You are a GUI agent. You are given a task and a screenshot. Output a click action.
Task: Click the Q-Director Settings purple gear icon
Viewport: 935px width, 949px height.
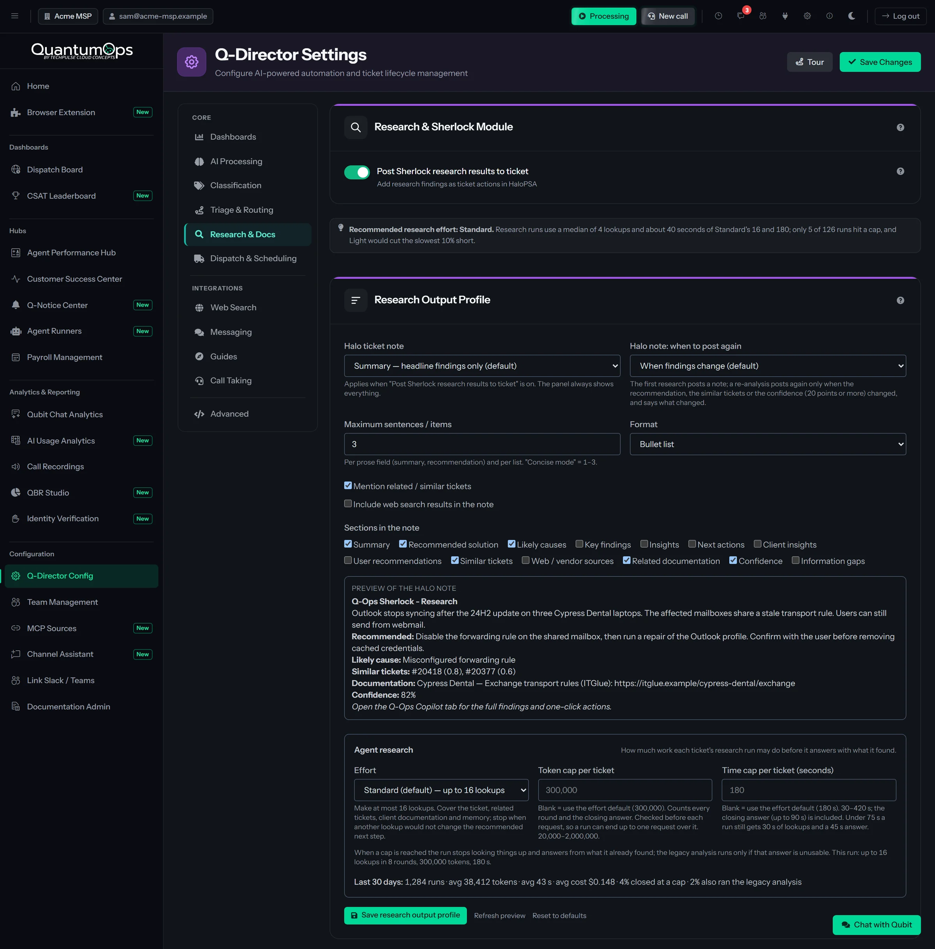tap(192, 62)
